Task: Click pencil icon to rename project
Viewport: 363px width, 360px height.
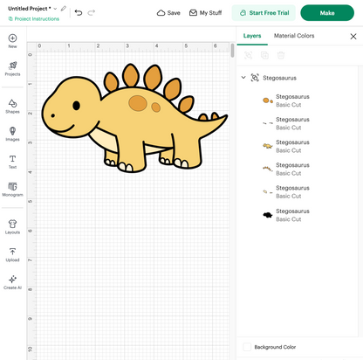Action: pos(64,9)
